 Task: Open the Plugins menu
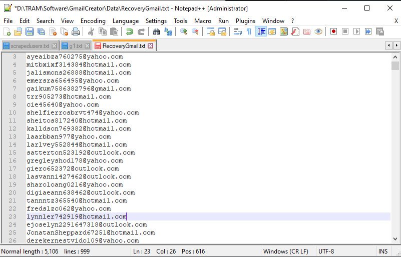coord(245,21)
